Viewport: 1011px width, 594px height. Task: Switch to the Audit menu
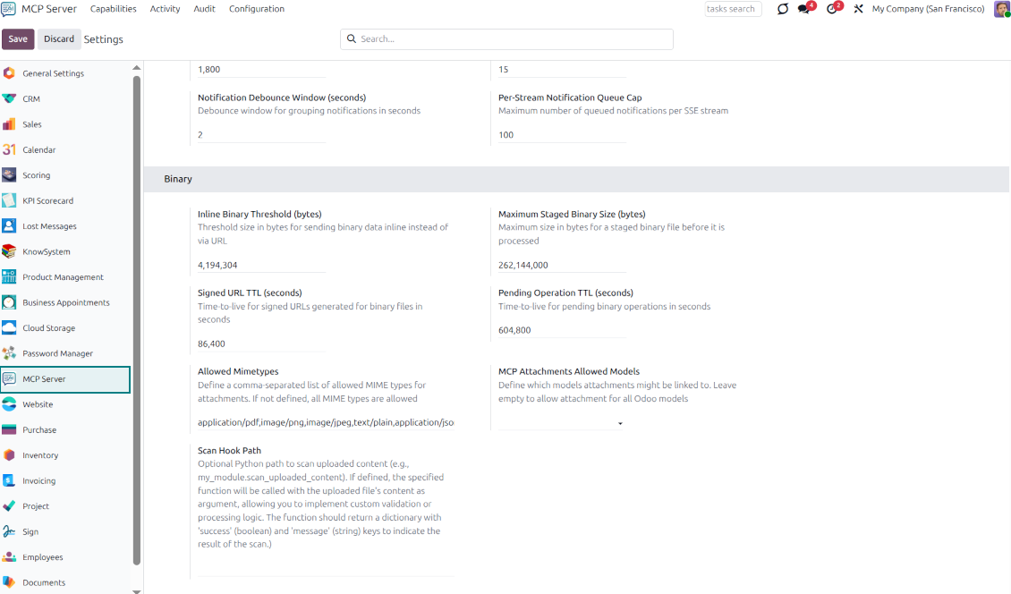click(x=204, y=8)
